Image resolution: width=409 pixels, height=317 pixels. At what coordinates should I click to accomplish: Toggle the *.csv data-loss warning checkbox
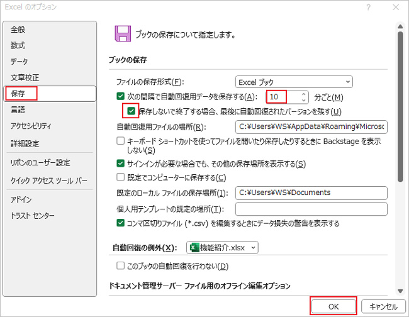(120, 223)
